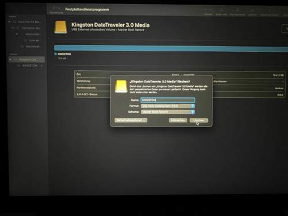Click the large Kingston DataTraveler drive icon
This screenshot has height=216, width=288.
tap(61, 27)
